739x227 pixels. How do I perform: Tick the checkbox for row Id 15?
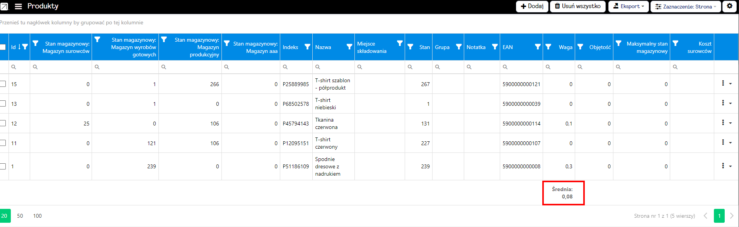point(2,84)
